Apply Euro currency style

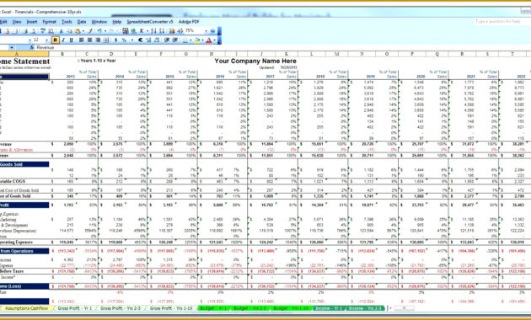[x=141, y=40]
